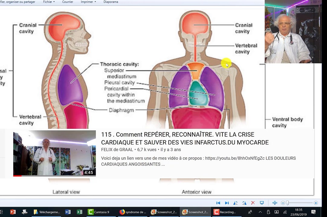Zoom in with the plus magnifier button
This screenshot has width=327, height=217.
click(x=316, y=203)
